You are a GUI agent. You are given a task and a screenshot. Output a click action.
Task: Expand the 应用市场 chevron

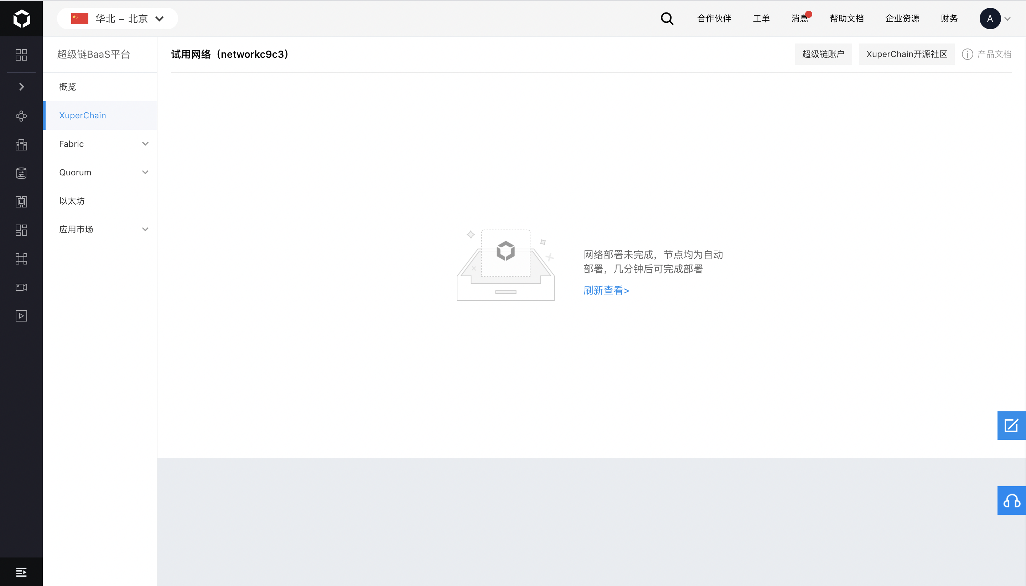145,230
